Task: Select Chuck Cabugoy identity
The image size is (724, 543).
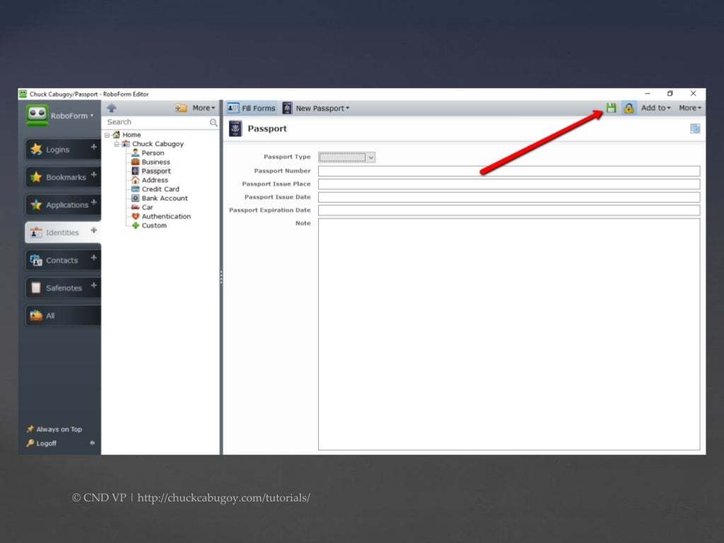Action: [158, 144]
